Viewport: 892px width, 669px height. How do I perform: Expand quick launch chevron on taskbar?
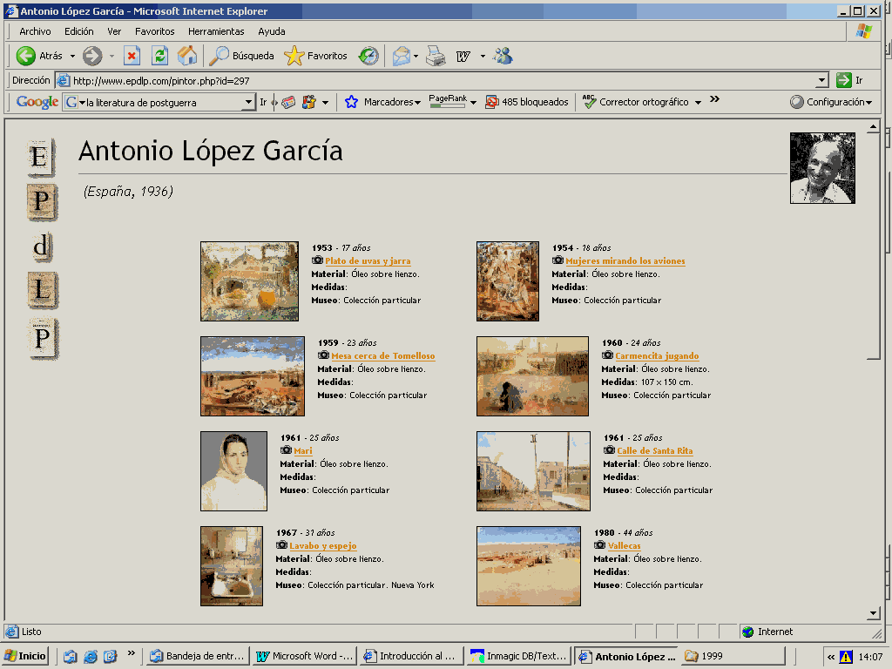[x=131, y=652]
